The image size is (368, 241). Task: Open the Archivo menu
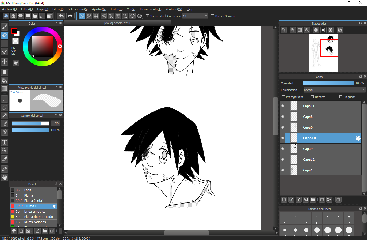[x=9, y=9]
